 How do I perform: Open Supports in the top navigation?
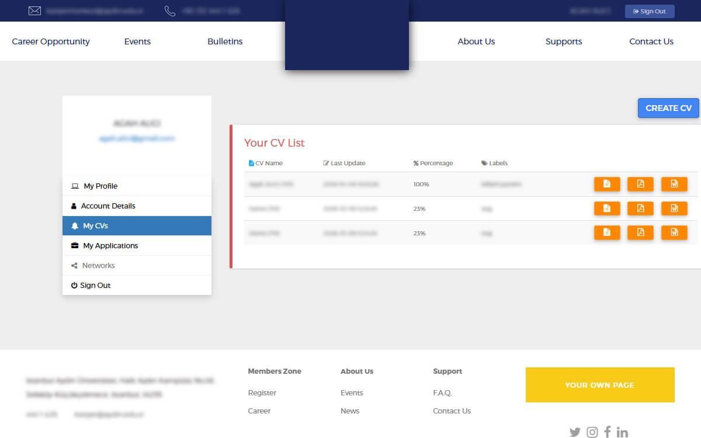point(564,41)
